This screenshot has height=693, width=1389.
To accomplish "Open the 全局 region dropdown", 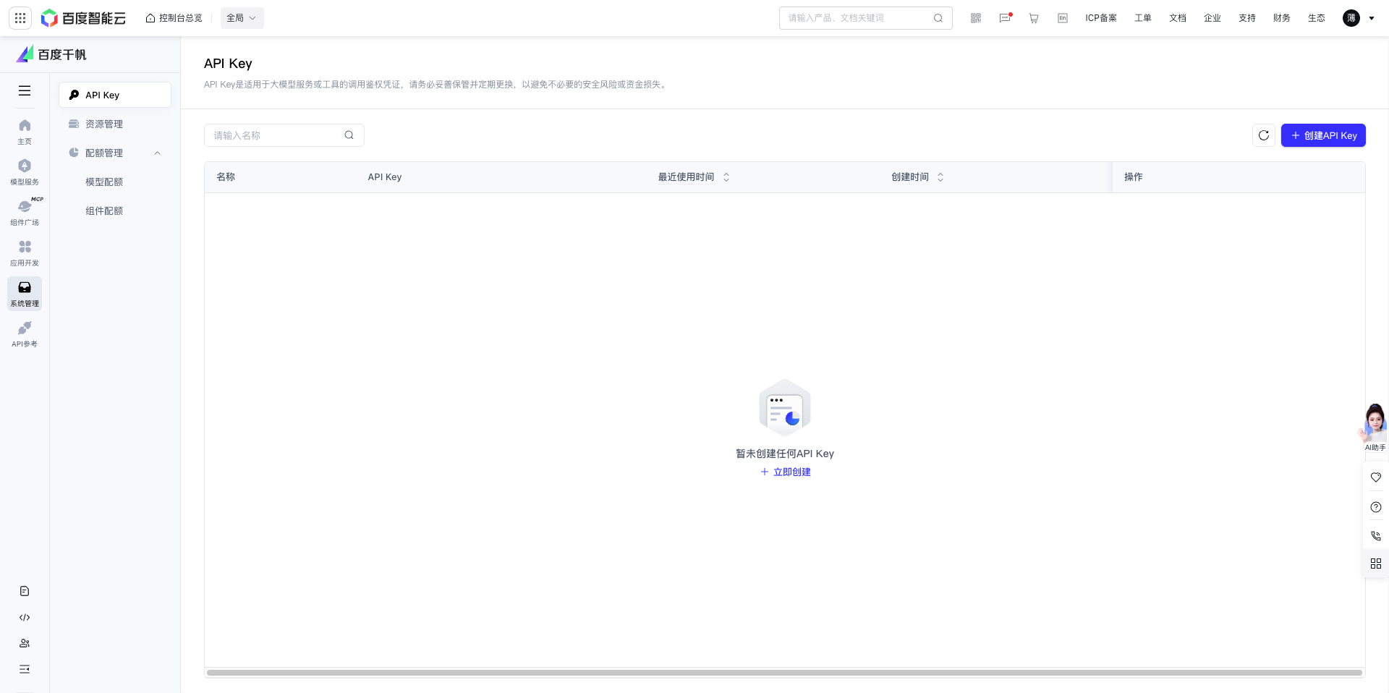I will click(x=242, y=17).
